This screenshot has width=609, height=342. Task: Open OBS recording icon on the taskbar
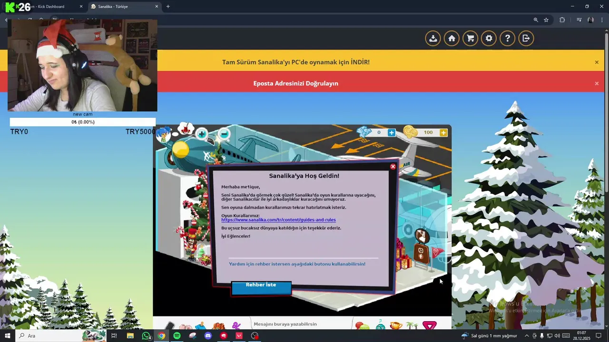[255, 336]
